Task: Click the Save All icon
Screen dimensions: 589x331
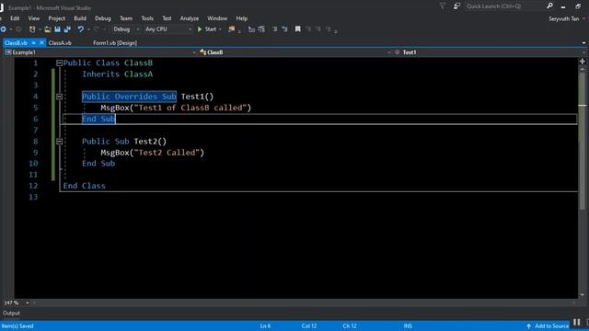Action: [x=67, y=29]
